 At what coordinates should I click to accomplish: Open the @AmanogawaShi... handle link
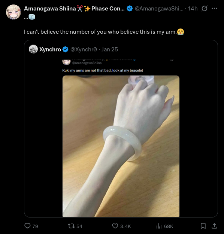[x=159, y=9]
